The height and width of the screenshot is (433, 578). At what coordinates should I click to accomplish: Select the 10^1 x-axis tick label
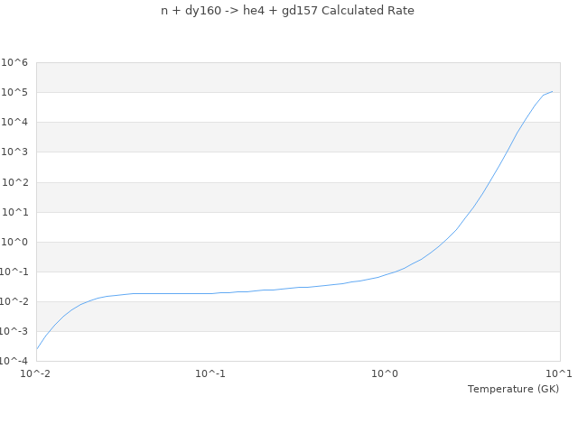coord(559,373)
